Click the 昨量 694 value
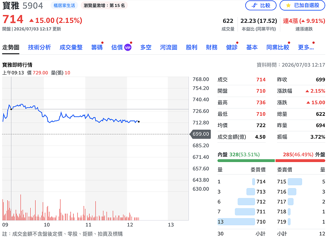327x237 pixels. point(320,126)
